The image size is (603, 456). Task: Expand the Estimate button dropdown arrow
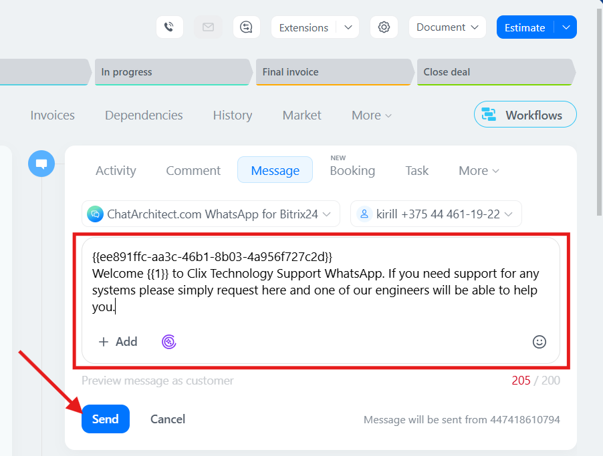(566, 27)
